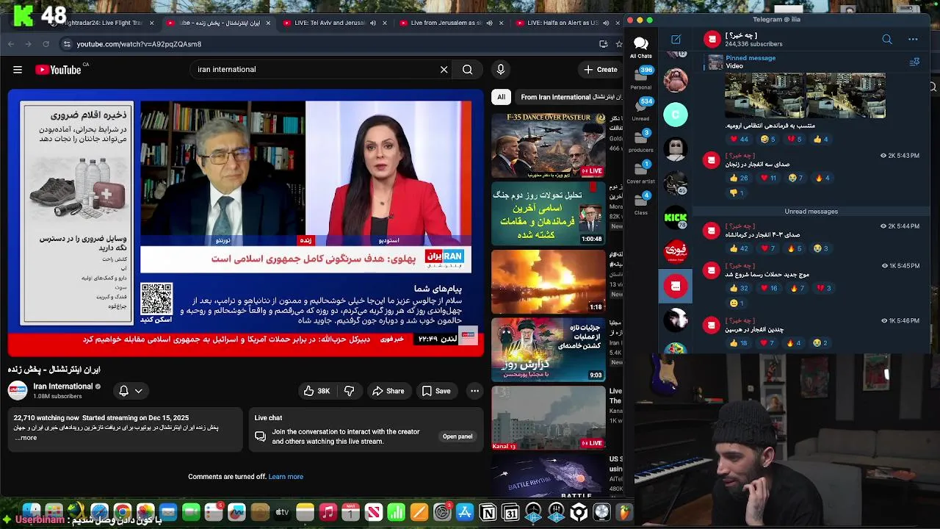This screenshot has height=529, width=940.
Task: Open the KICK chat in Telegram list
Action: (x=676, y=217)
